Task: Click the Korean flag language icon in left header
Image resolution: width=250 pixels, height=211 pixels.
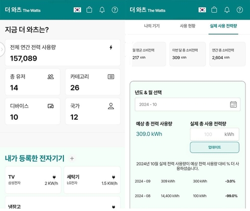Action: pos(77,10)
